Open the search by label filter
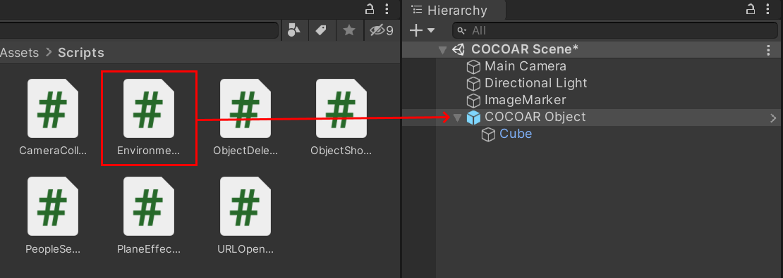 (321, 31)
